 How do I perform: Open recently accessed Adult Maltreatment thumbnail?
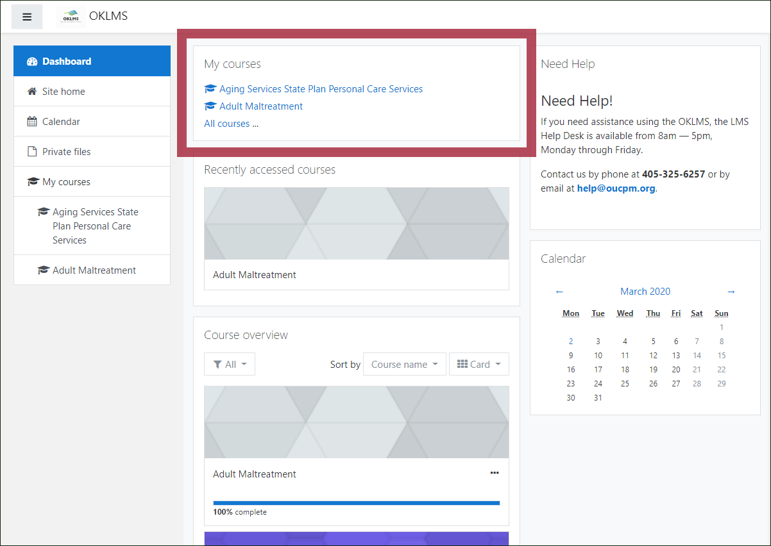click(x=356, y=224)
